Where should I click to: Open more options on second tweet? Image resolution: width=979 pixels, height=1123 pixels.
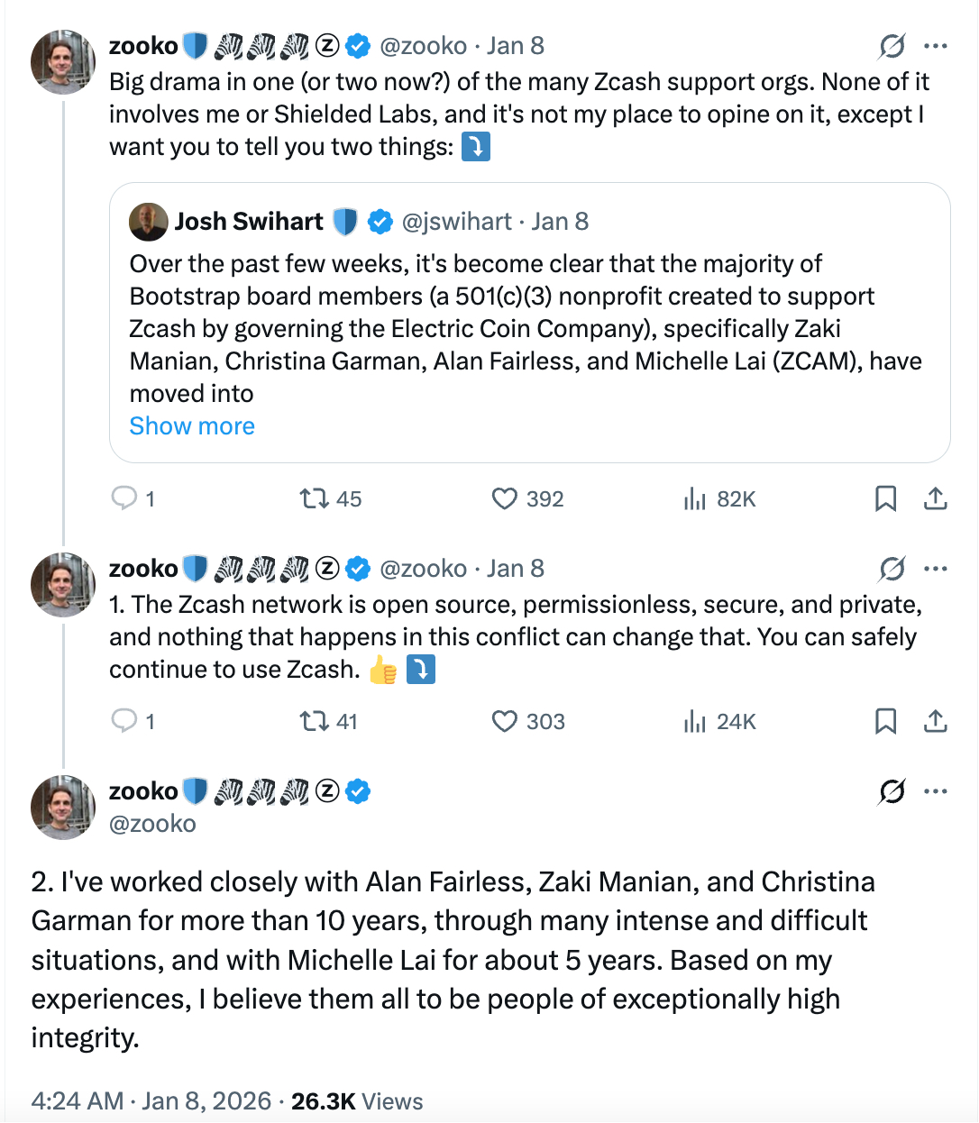coord(936,569)
